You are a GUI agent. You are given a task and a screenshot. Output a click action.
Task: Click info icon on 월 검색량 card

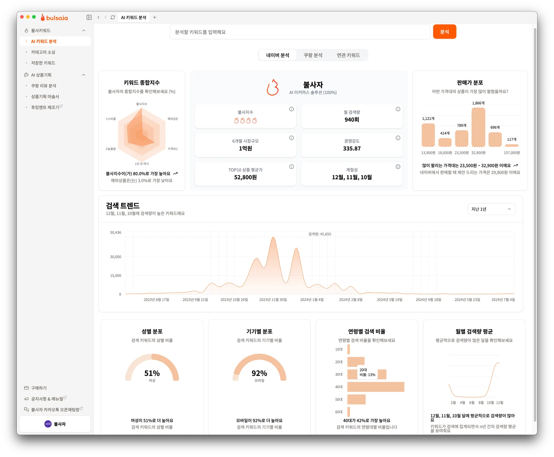tap(398, 109)
